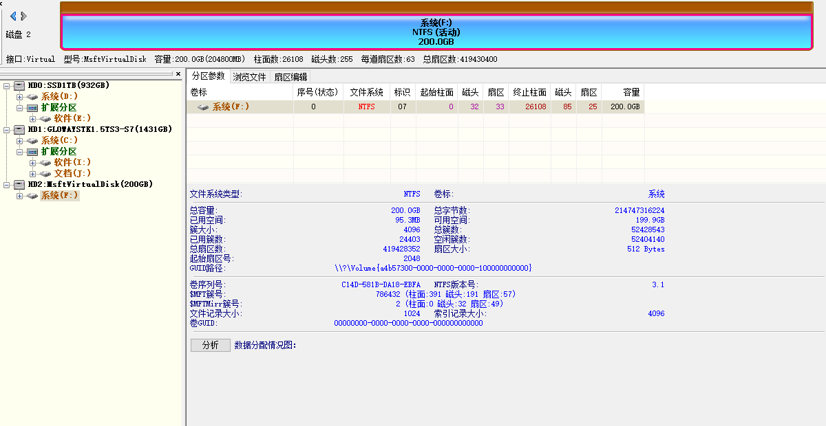This screenshot has width=826, height=426.
Task: Expand the 文档(J:) partition node
Action: pos(33,174)
